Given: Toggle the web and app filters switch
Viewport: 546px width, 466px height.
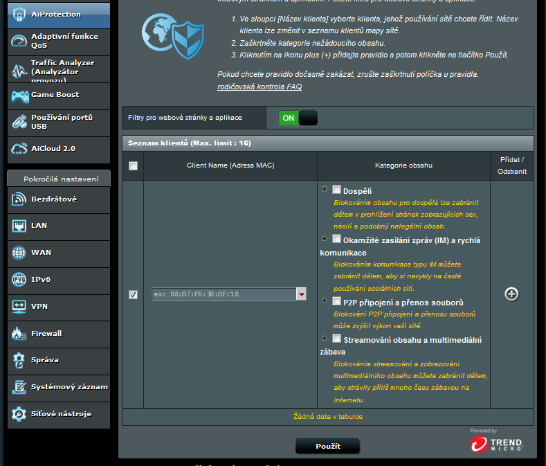Looking at the screenshot, I should 298,118.
